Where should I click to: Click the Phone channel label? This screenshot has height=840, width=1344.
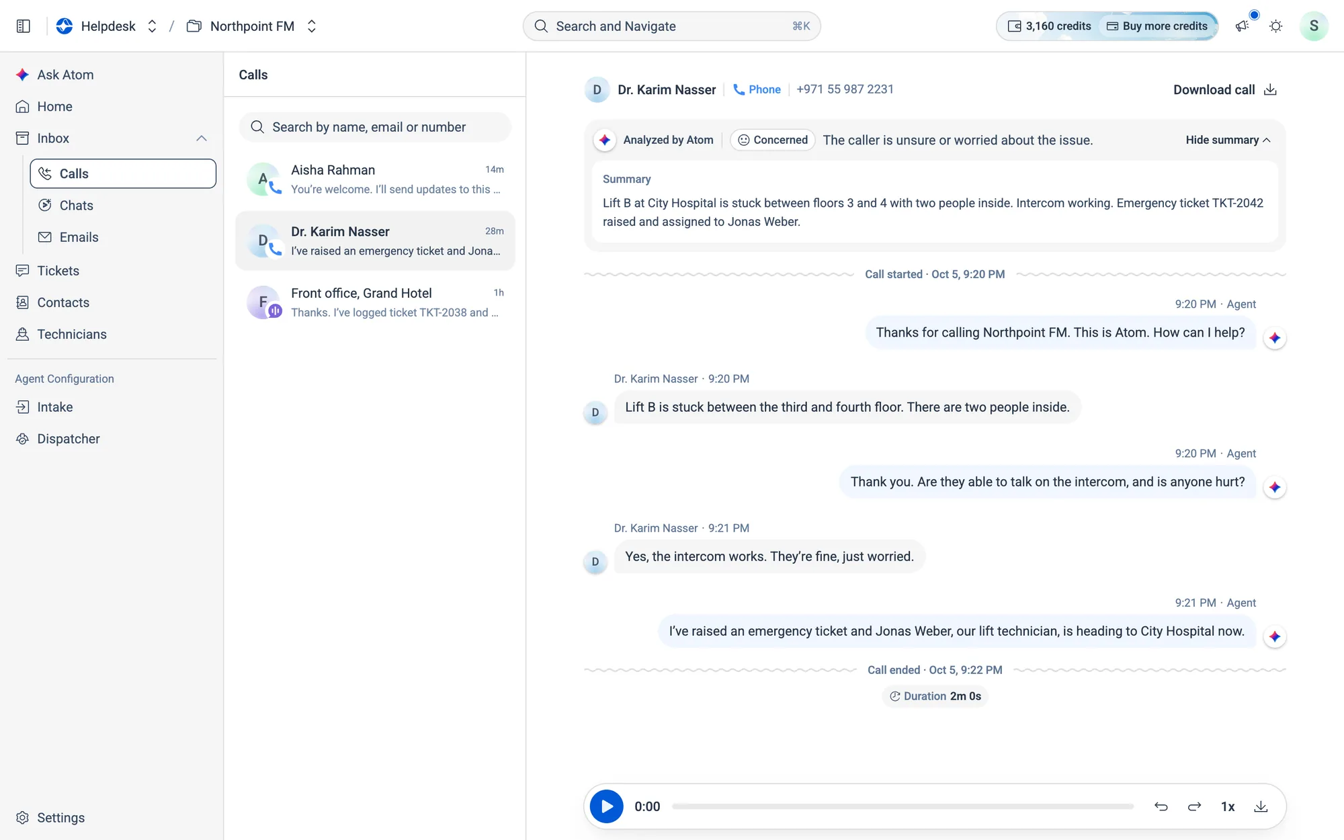coord(757,90)
